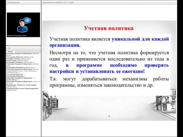Click blue text настройки и устанавливать ее ежегодно!

pos(97,72)
